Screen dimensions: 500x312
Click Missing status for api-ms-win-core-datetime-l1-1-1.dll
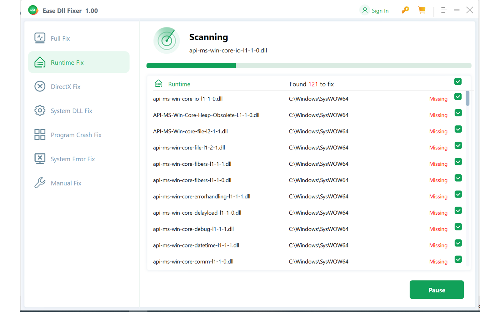[438, 245]
